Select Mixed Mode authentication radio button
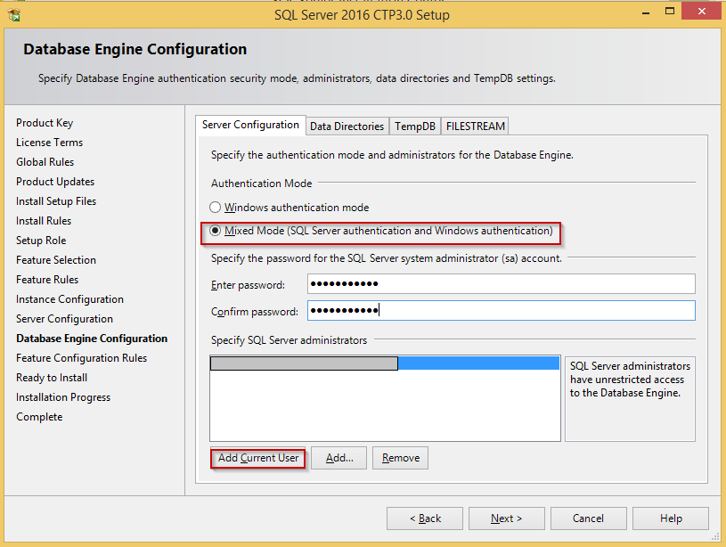The image size is (726, 547). pyautogui.click(x=215, y=230)
